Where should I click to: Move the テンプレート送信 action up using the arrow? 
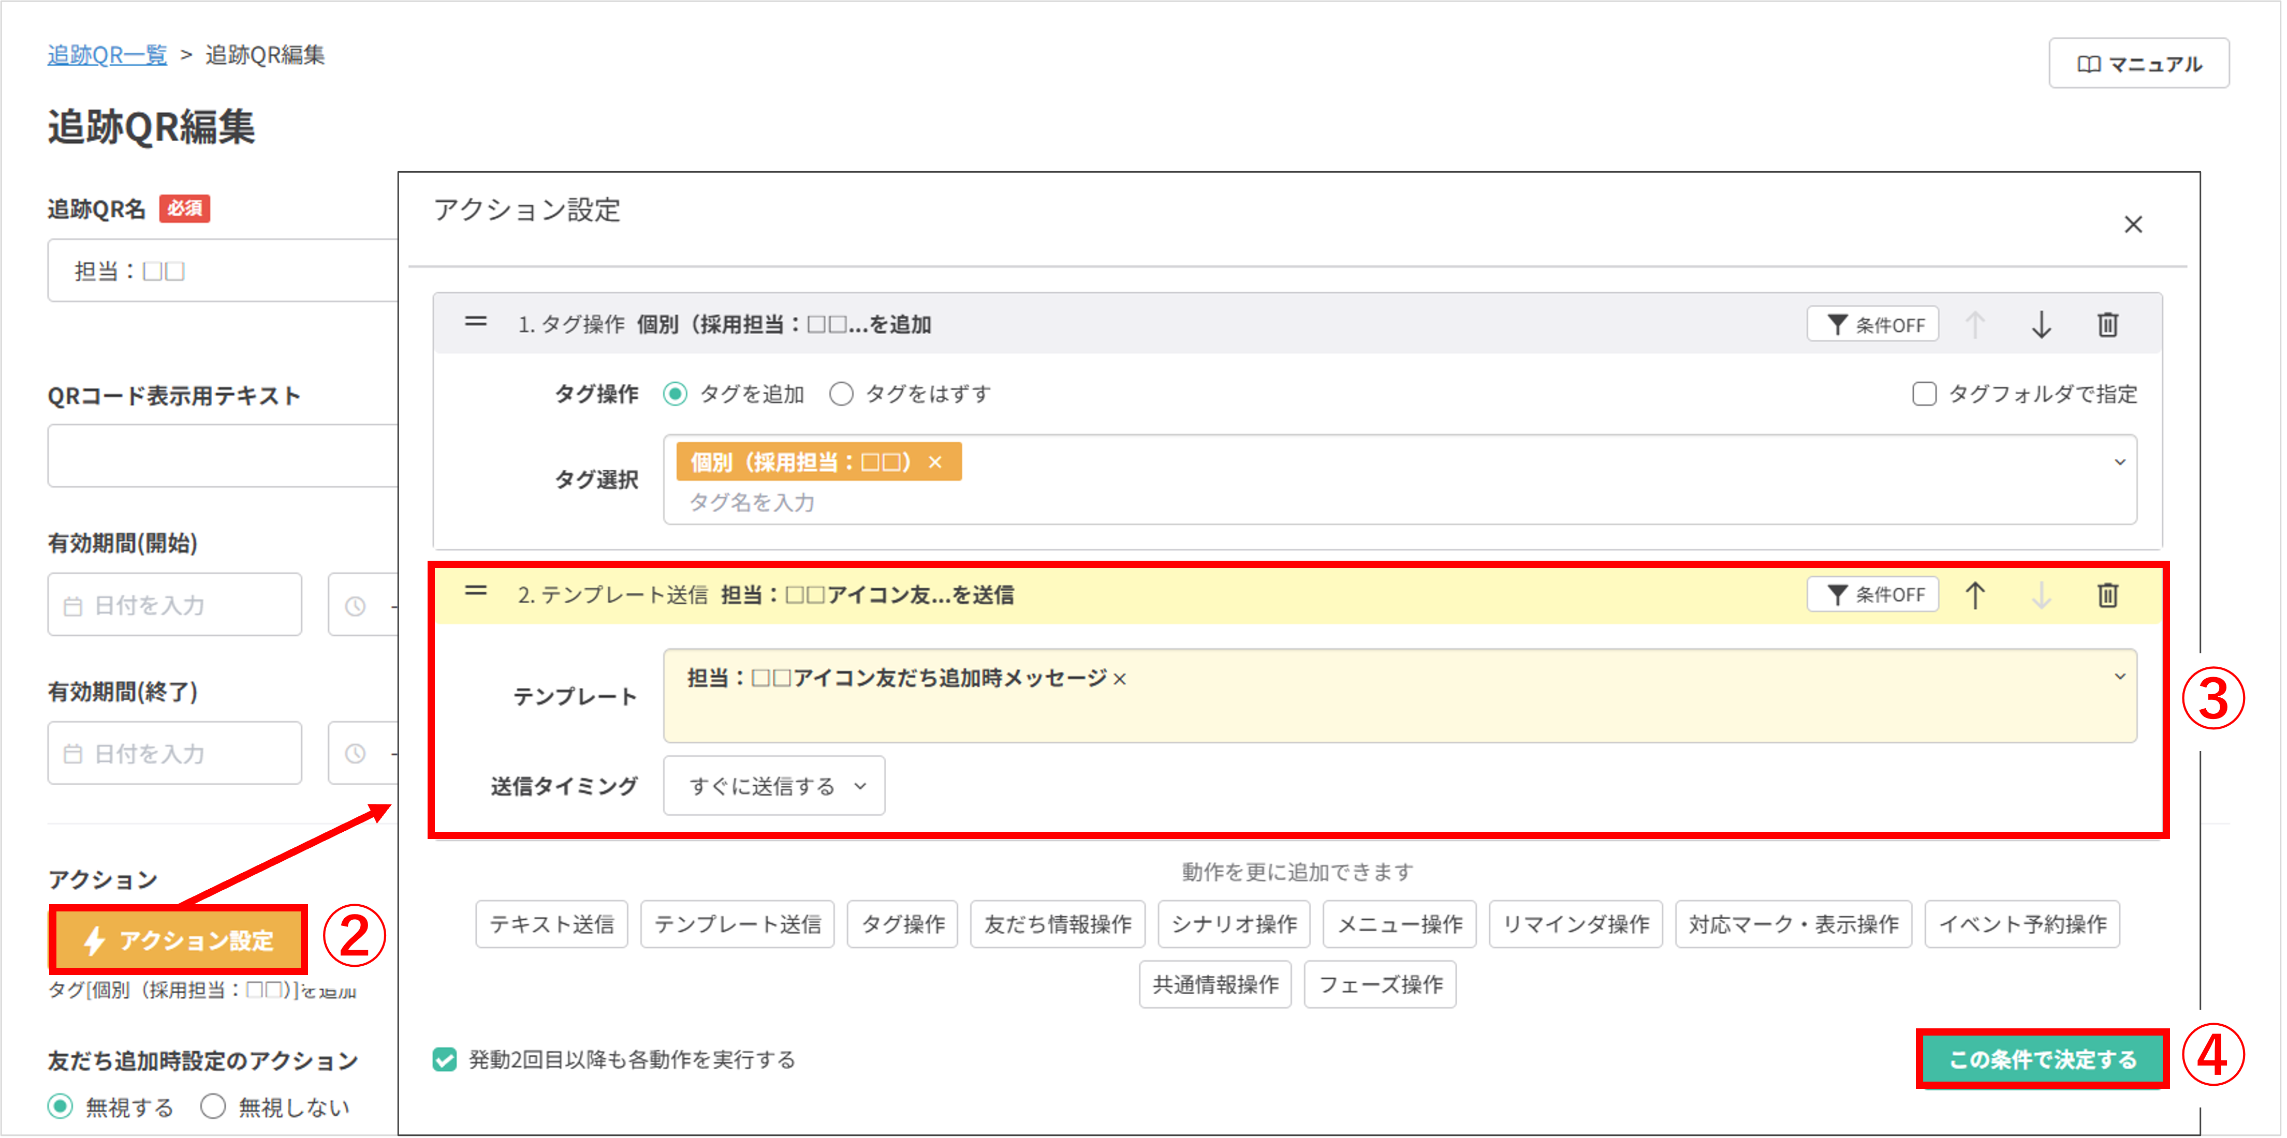tap(1974, 594)
